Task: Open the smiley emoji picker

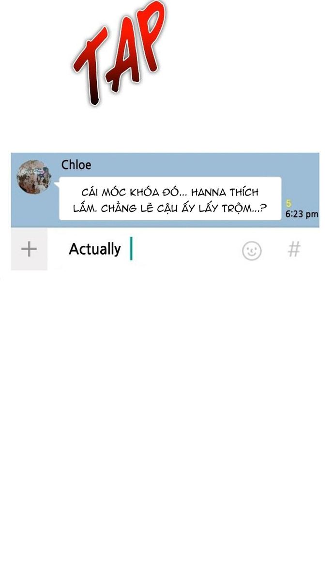Action: click(x=252, y=250)
